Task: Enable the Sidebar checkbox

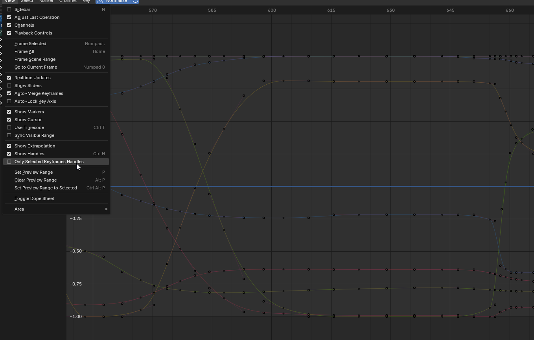Action: [9, 9]
